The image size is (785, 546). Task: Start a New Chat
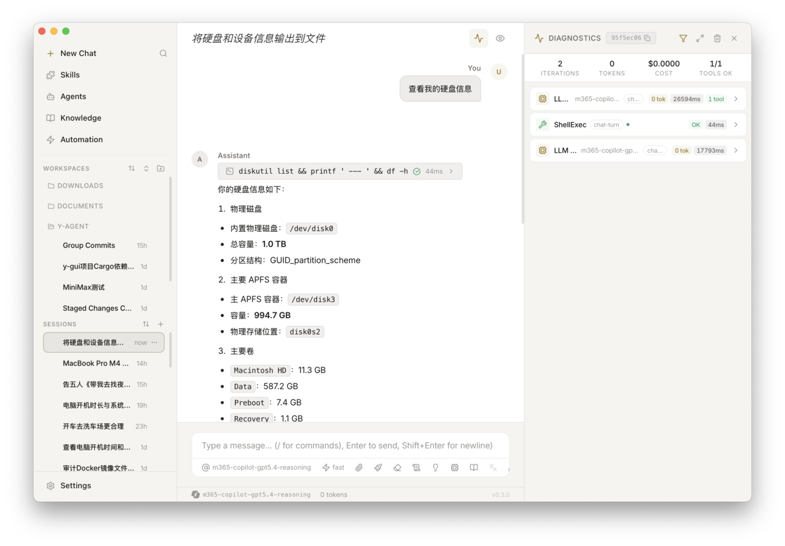pos(72,53)
